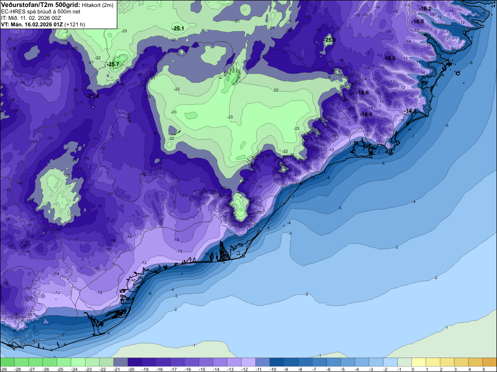Screen dimensions: 497x372
Task: Click the bold '-25.7' temperature minimum label
Action: [x=113, y=64]
